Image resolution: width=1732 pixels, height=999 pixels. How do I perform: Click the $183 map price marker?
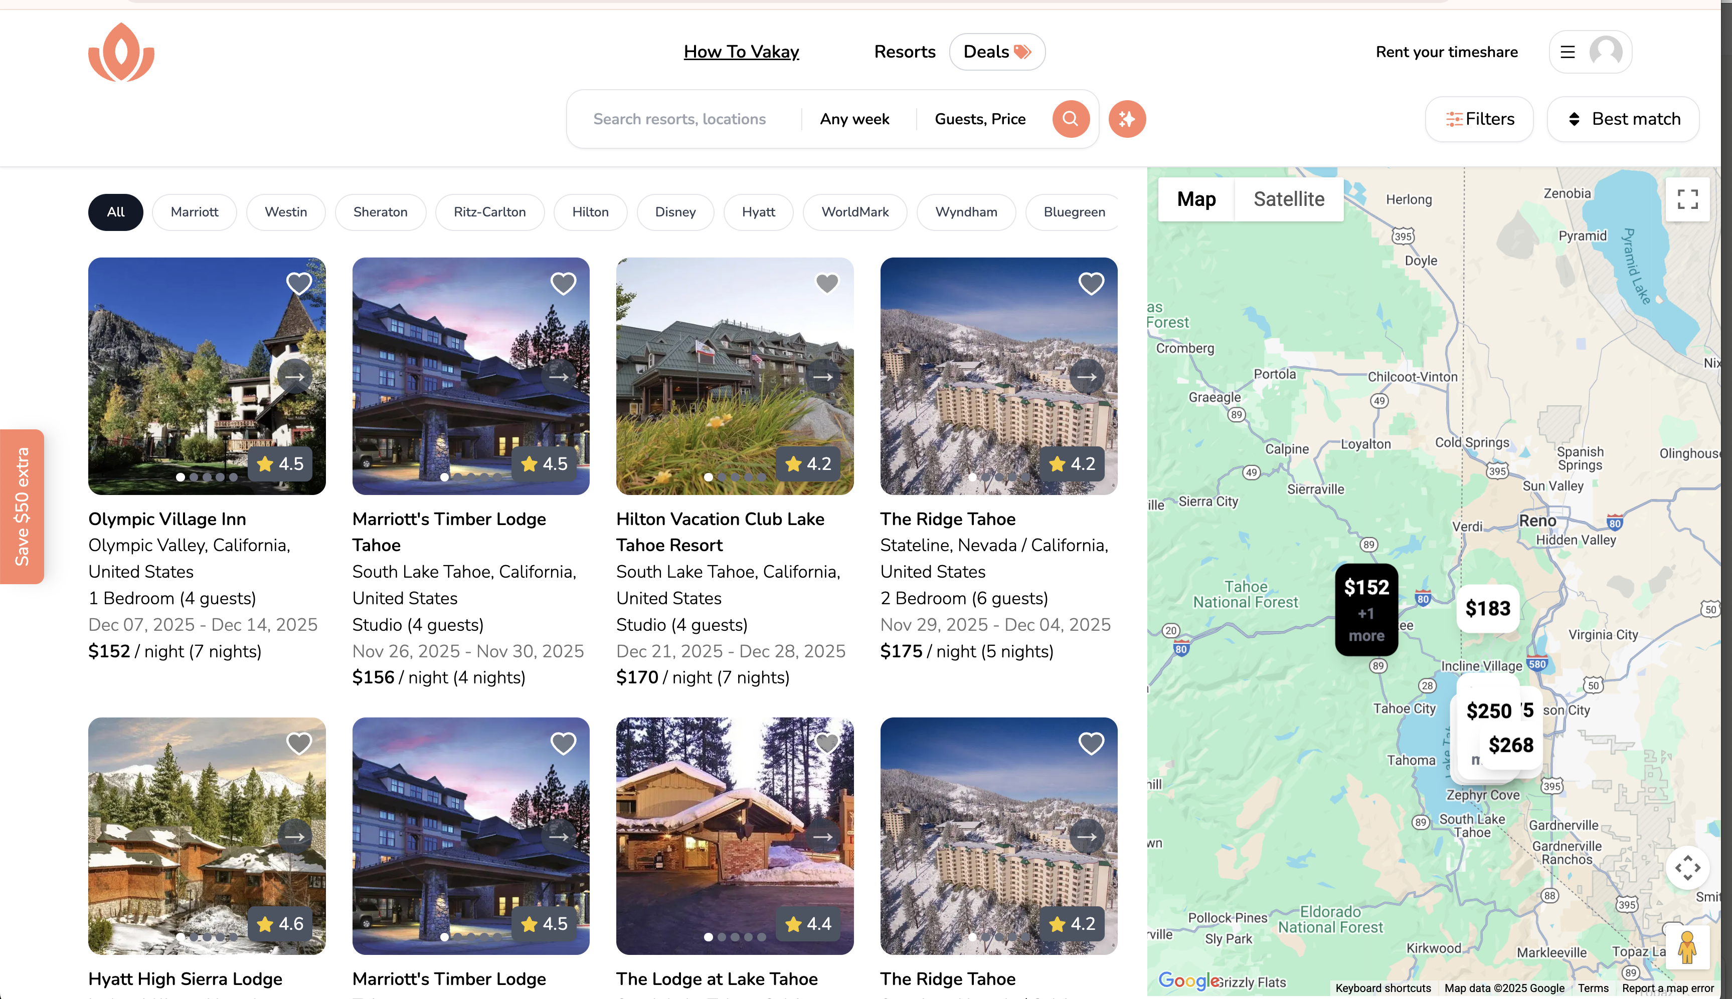click(1487, 609)
